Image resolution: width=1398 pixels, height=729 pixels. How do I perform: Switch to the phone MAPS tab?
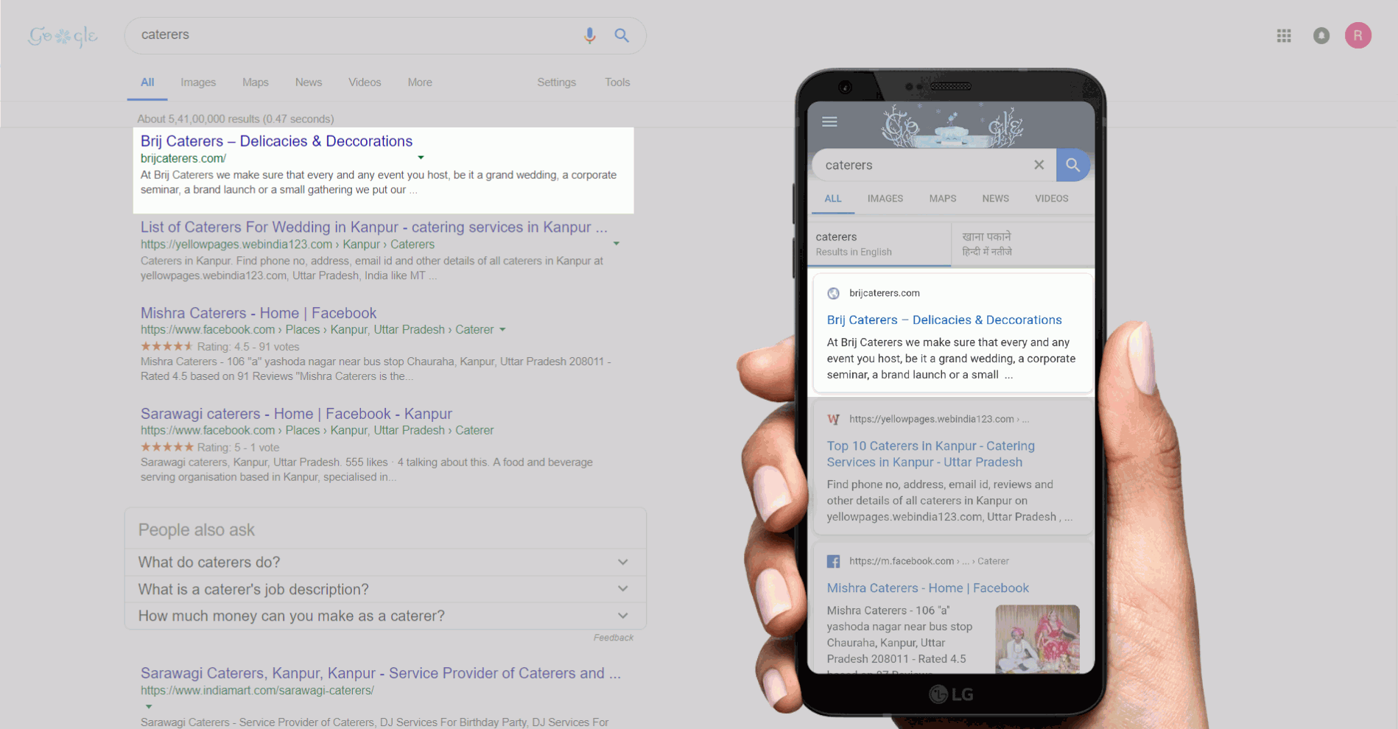coord(943,199)
